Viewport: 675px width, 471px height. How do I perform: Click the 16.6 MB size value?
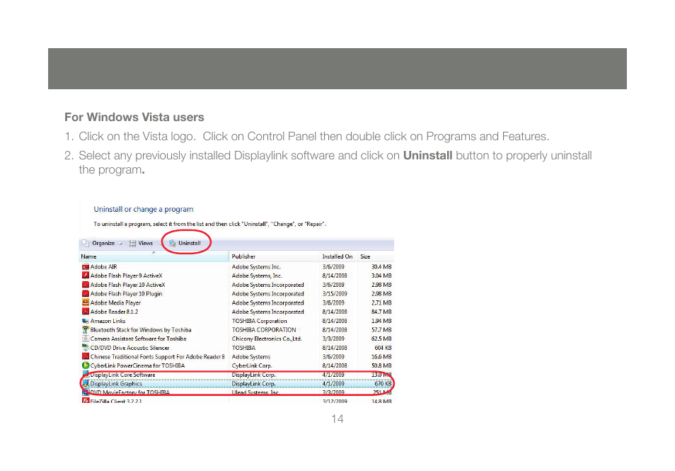pyautogui.click(x=381, y=357)
